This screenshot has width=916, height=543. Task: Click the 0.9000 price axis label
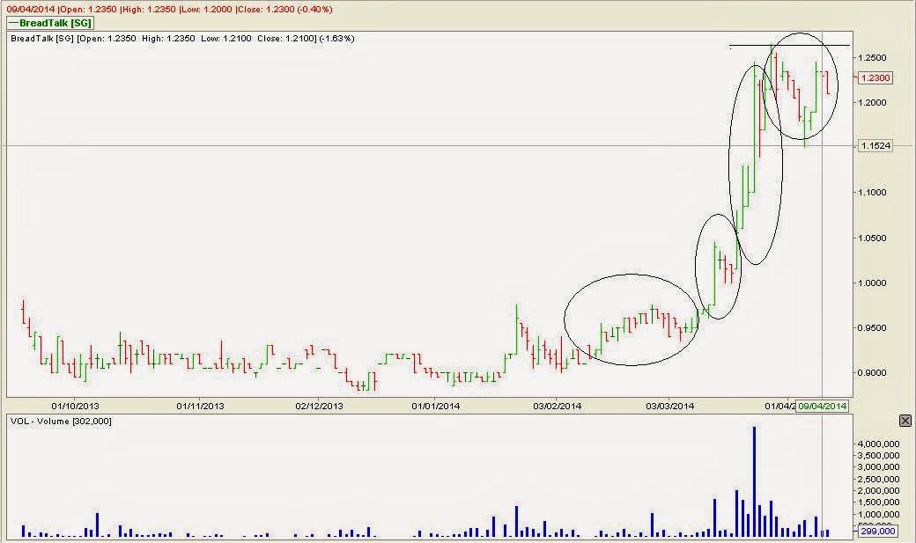872,372
